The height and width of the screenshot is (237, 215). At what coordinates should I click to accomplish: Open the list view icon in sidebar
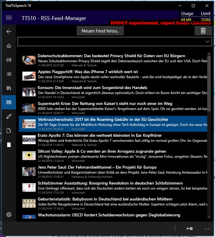coord(9,74)
